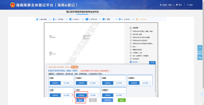Click 立即签名 in third card of top row

click(x=108, y=83)
